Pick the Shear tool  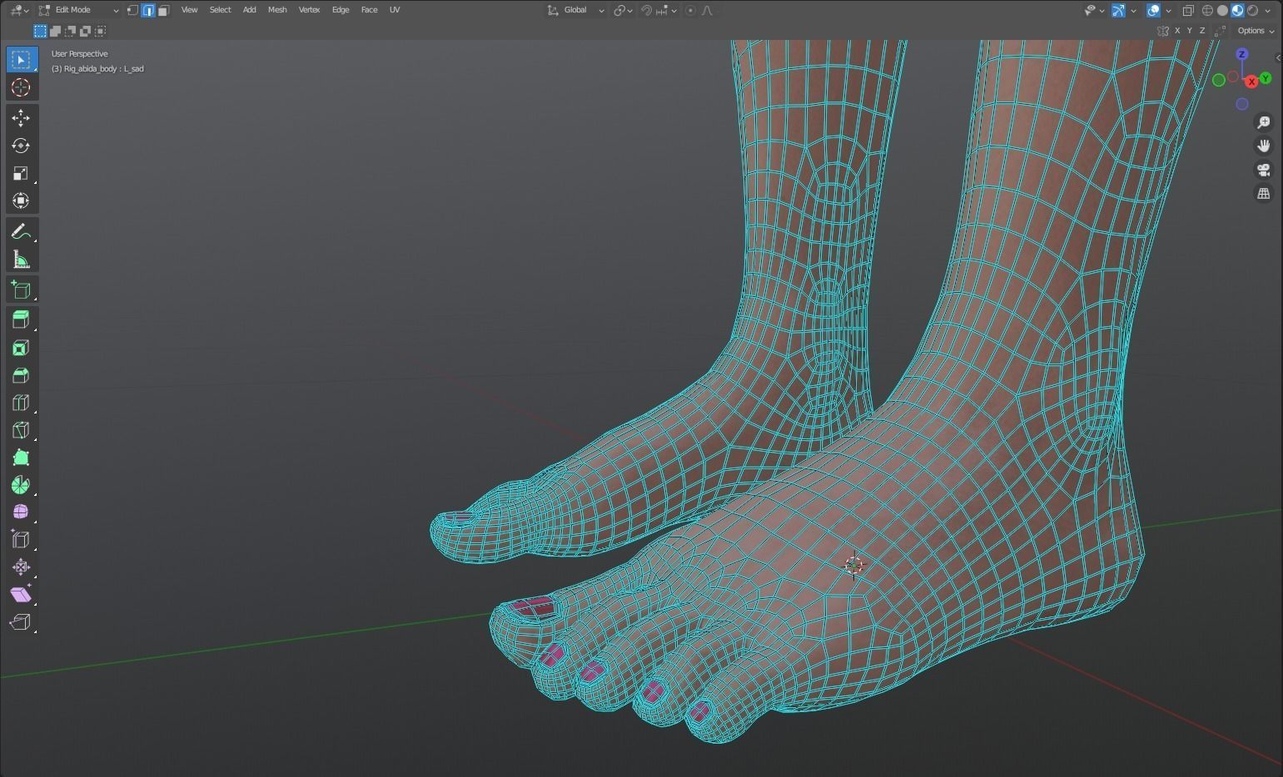tap(21, 594)
